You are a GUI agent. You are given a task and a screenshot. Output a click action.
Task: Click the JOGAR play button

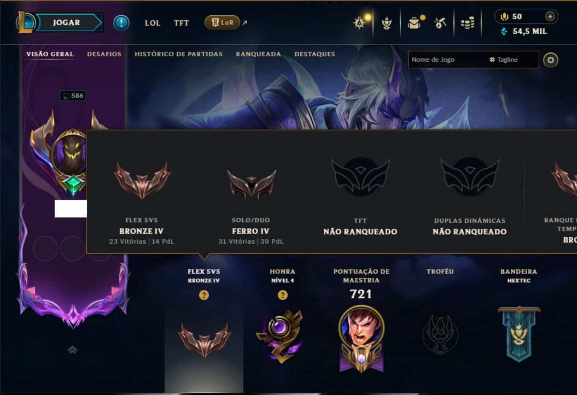(x=66, y=22)
